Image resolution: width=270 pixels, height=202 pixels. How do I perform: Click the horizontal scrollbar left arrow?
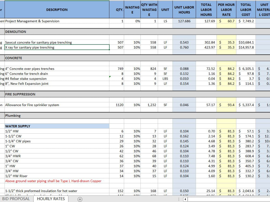pyautogui.click(x=185, y=199)
